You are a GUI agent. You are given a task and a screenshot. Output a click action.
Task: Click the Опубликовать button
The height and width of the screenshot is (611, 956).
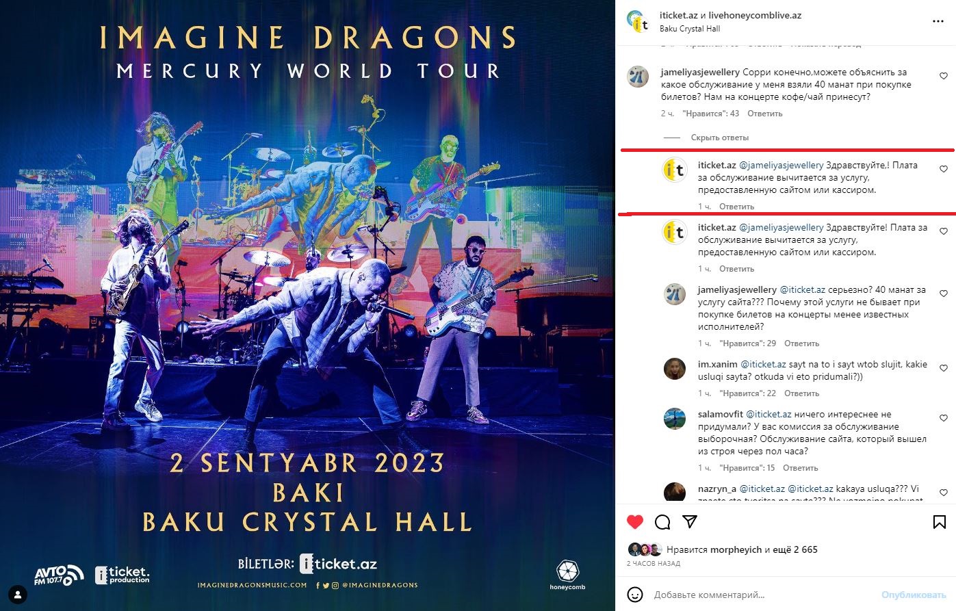click(914, 595)
